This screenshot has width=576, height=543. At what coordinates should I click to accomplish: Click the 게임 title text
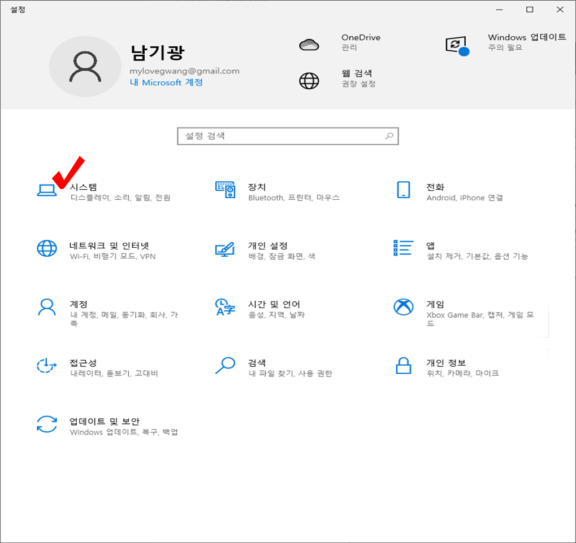click(x=435, y=304)
